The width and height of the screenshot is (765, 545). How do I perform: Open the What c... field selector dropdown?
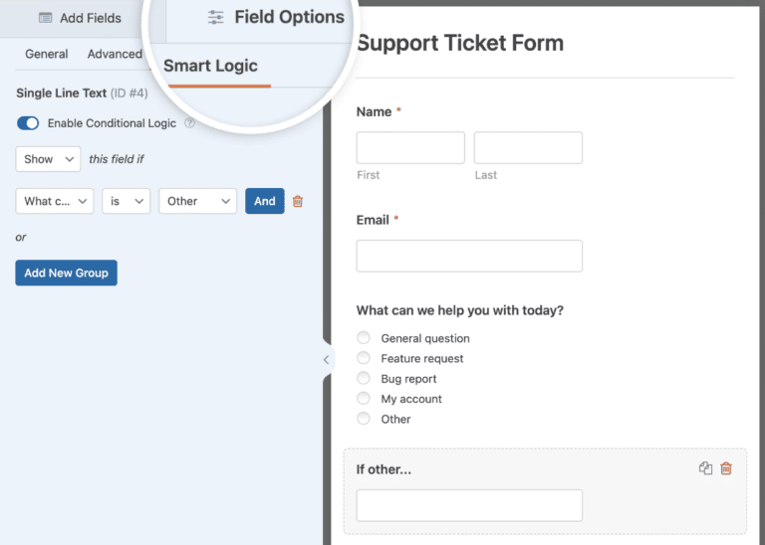pos(55,201)
